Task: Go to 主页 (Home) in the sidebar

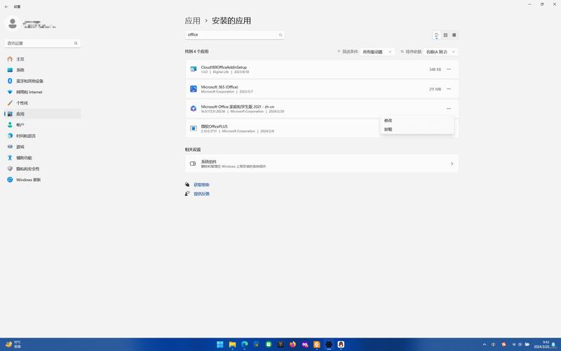Action: [43, 59]
